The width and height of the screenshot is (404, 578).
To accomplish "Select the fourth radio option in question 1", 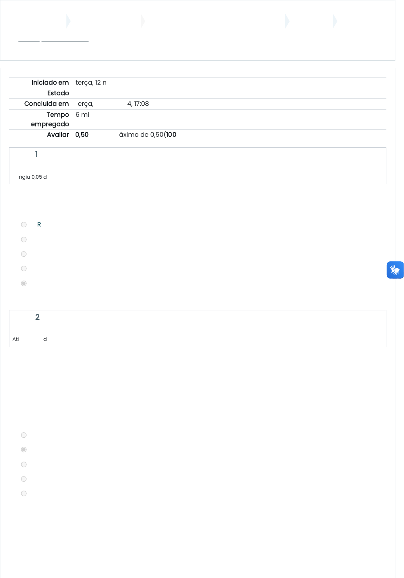I will (24, 268).
